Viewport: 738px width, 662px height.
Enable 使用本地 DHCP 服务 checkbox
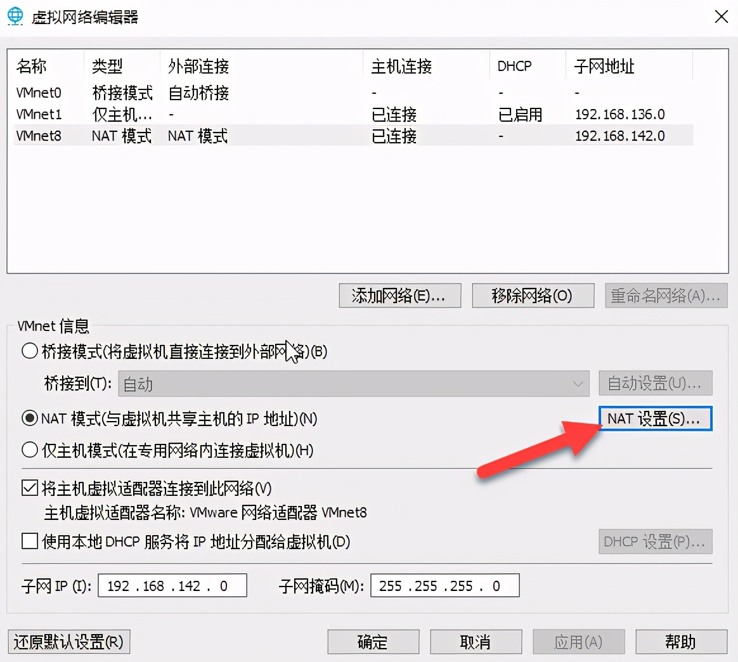[29, 542]
